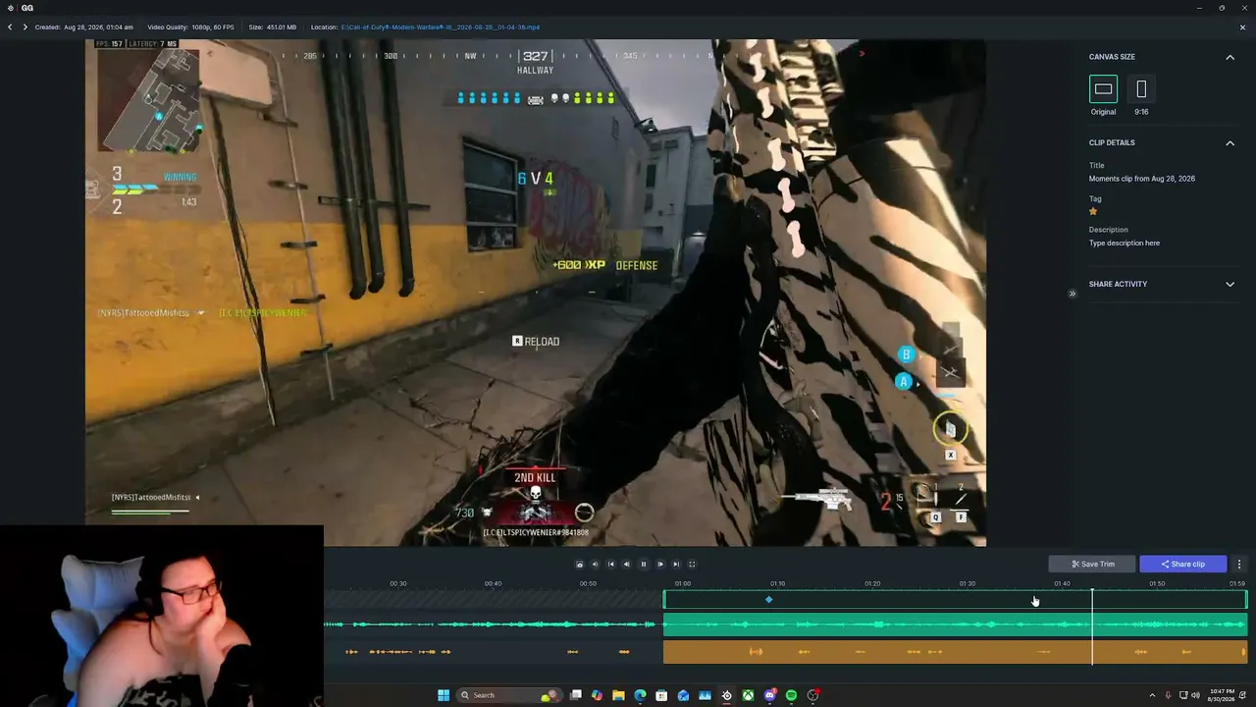Image resolution: width=1256 pixels, height=707 pixels.
Task: Open Spotify from the taskbar
Action: pyautogui.click(x=792, y=695)
